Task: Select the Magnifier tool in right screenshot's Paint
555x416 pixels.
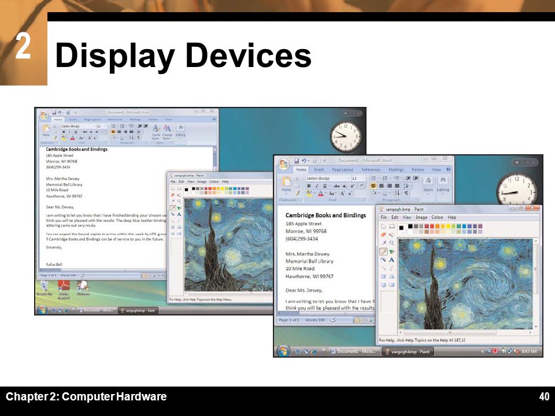Action: (x=391, y=243)
